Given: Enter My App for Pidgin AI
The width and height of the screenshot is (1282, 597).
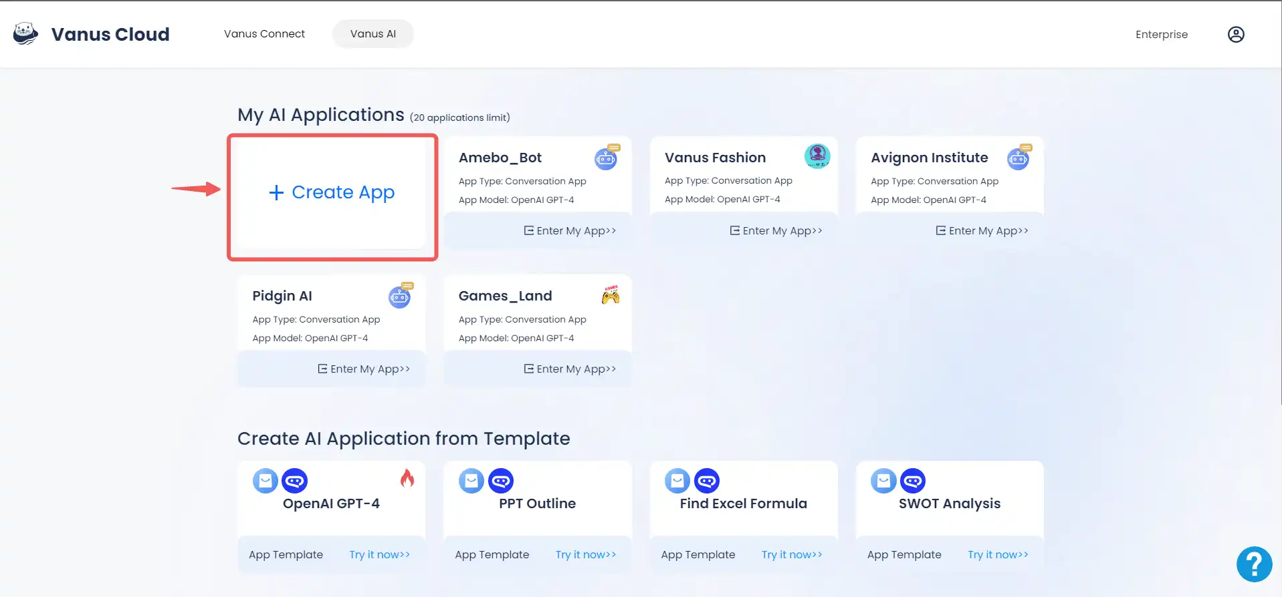Looking at the screenshot, I should pyautogui.click(x=364, y=369).
